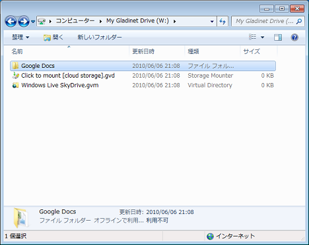This screenshot has width=309, height=245.
Task: Select the Google Docs folder name
Action: (x=38, y=66)
